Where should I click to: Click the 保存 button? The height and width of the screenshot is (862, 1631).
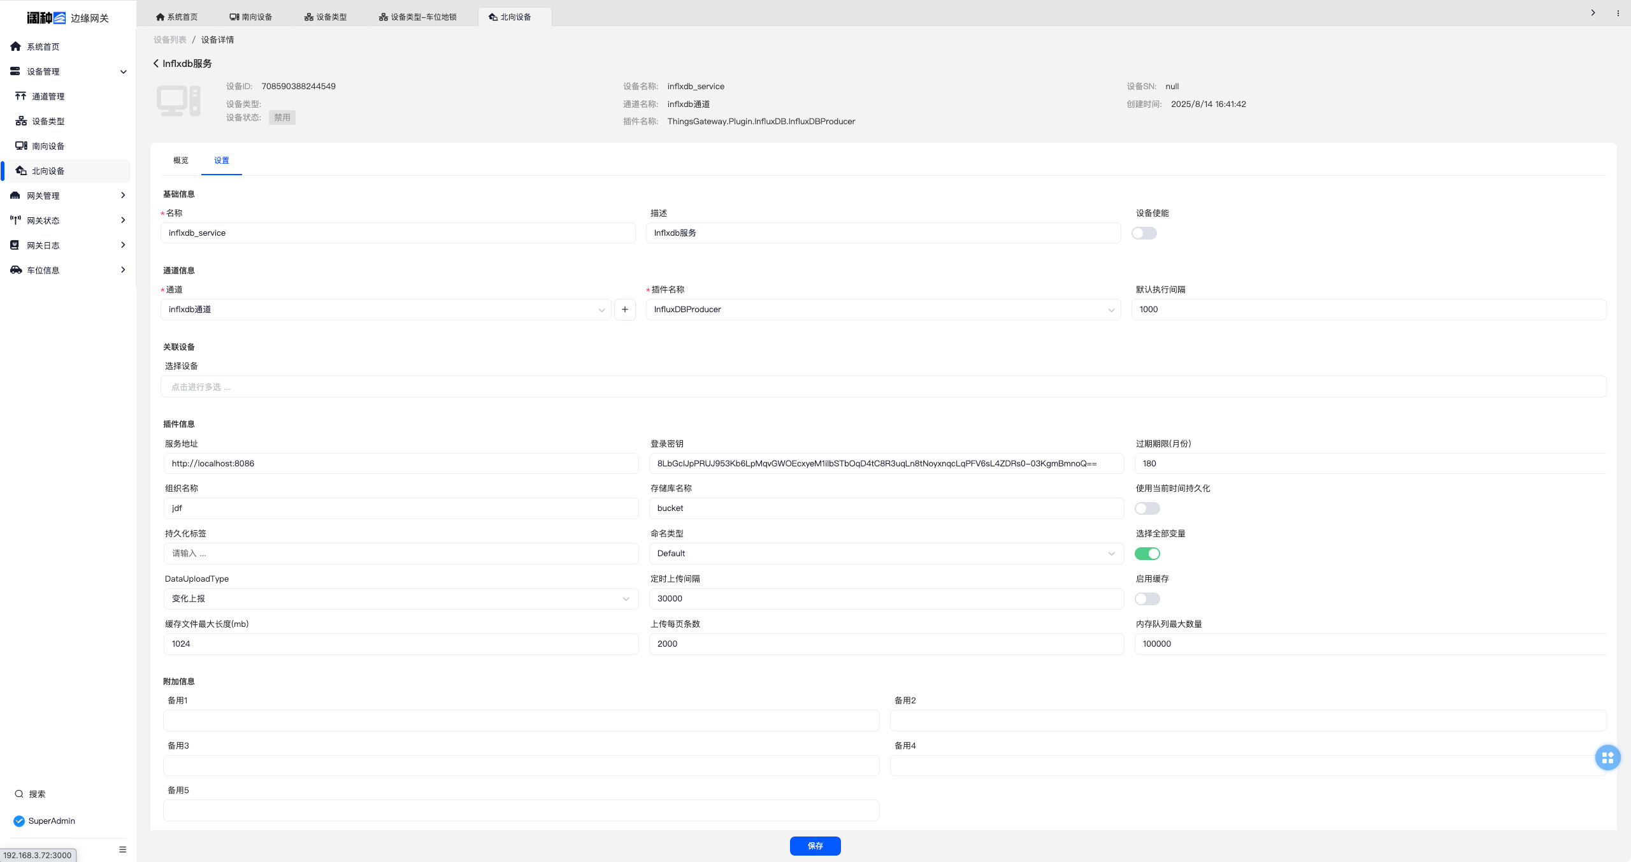815,845
